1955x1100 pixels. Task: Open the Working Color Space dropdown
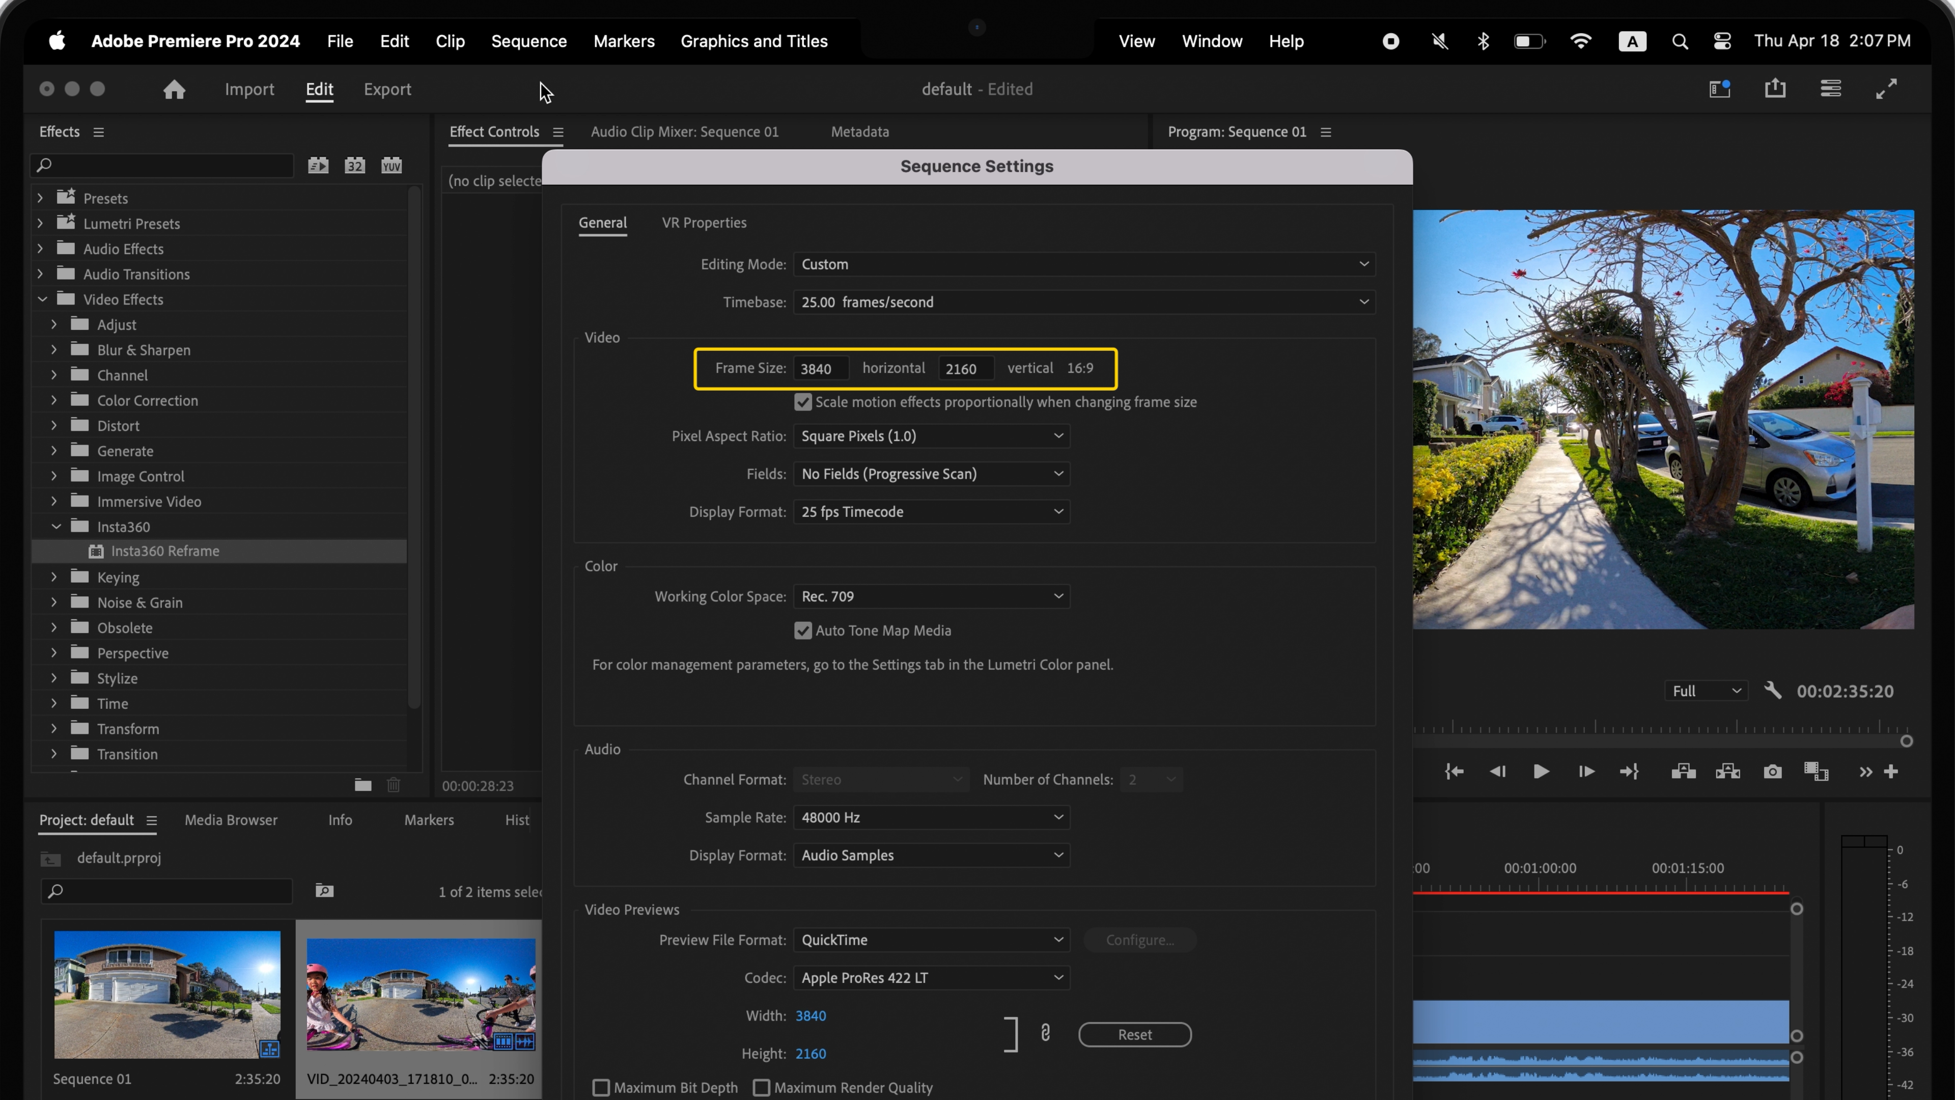pos(931,596)
